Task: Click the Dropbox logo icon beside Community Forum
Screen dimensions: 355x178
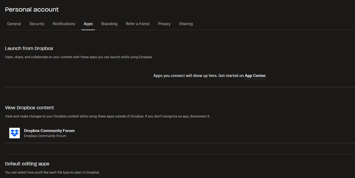Action: tap(15, 133)
